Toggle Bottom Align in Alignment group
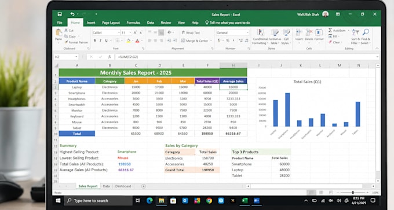 161,32
